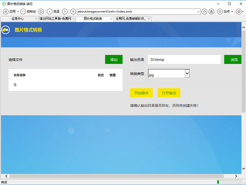Switch to the 当易网 tab

pos(130,19)
